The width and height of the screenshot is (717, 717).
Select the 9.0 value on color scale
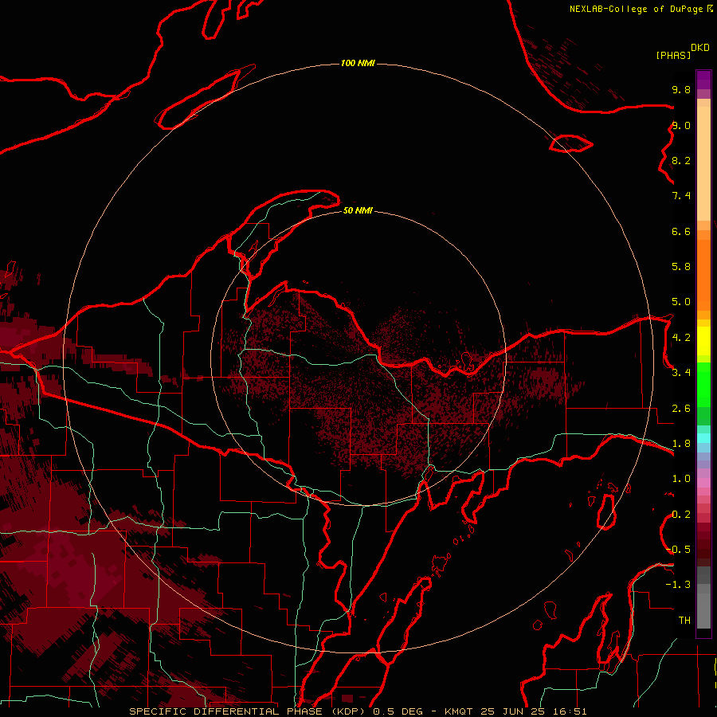tap(681, 125)
